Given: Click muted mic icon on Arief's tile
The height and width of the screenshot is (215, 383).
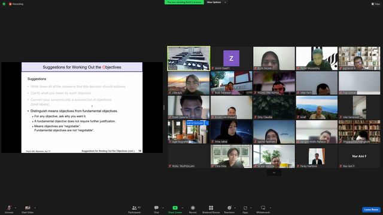Looking at the screenshot, I should point(298,117).
